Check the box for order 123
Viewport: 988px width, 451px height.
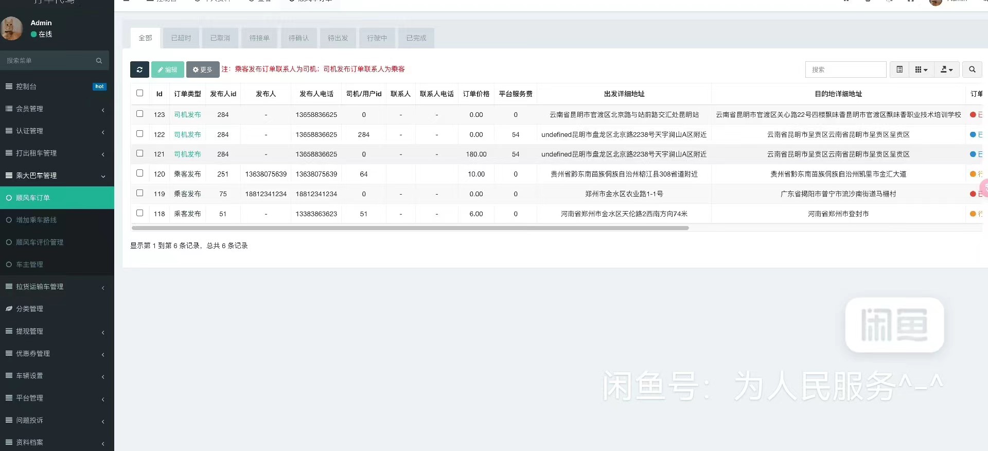(x=139, y=114)
